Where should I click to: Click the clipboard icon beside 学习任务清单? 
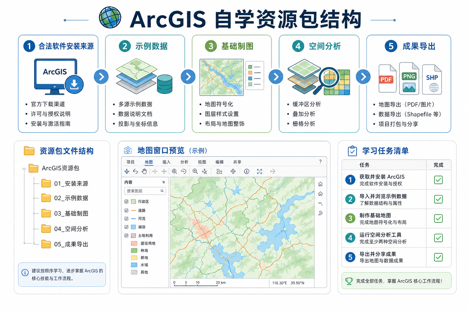[x=352, y=151]
